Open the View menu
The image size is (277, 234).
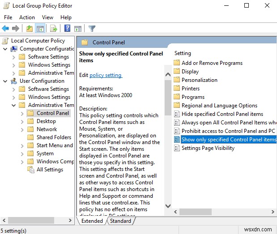tap(47, 17)
